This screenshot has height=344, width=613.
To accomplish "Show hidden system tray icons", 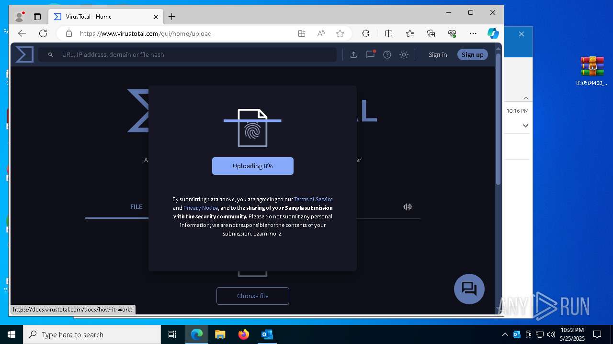I will click(505, 334).
